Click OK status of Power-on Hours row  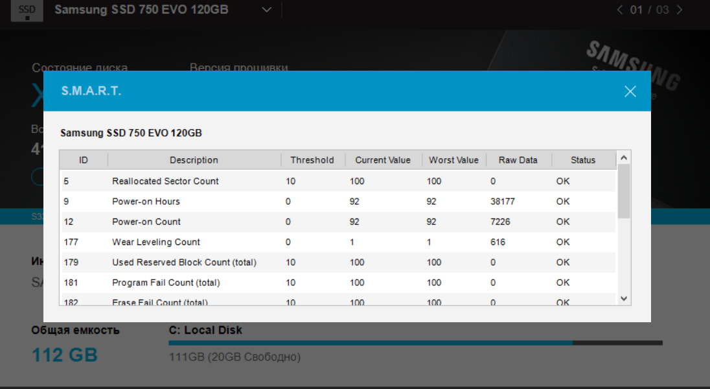(x=563, y=201)
